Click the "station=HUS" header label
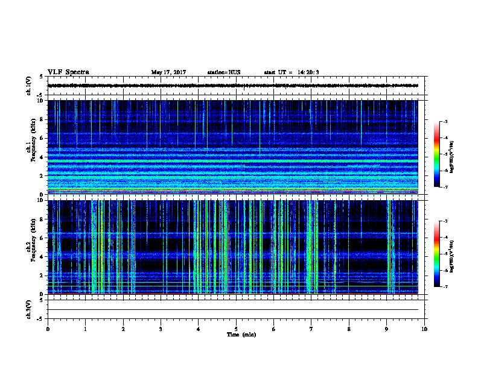478x369 pixels. tap(224, 72)
